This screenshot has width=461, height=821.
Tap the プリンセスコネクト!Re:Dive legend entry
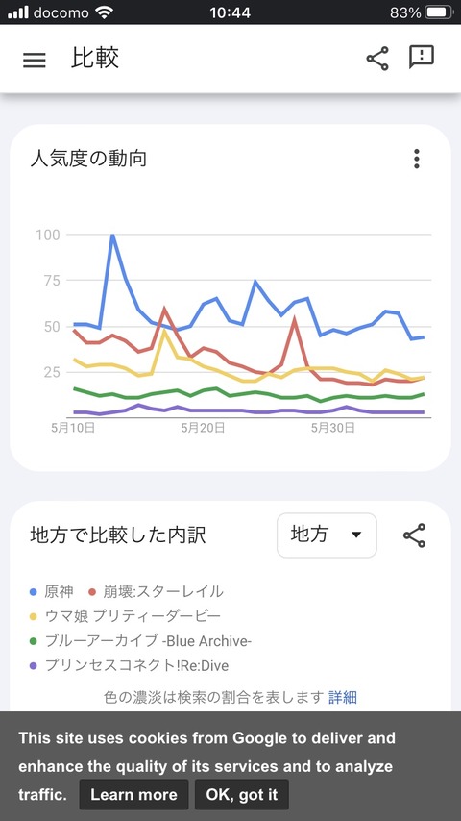pyautogui.click(x=129, y=666)
